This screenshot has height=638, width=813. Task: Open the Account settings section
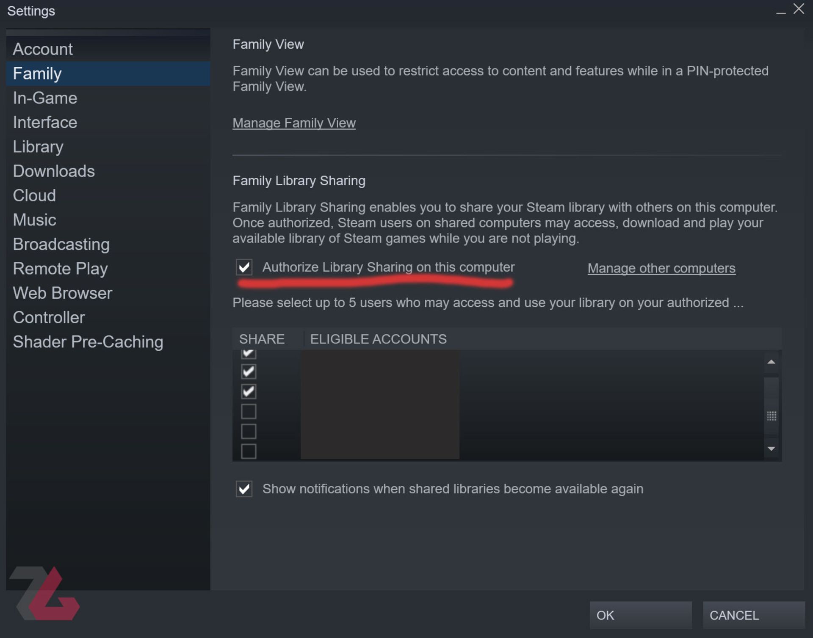tap(108, 49)
